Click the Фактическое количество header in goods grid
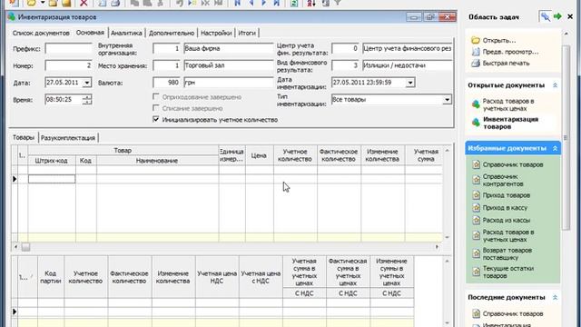 (339, 155)
